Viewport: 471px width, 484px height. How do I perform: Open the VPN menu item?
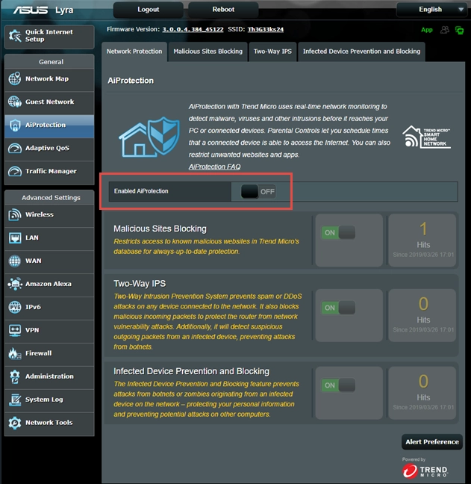pyautogui.click(x=49, y=330)
